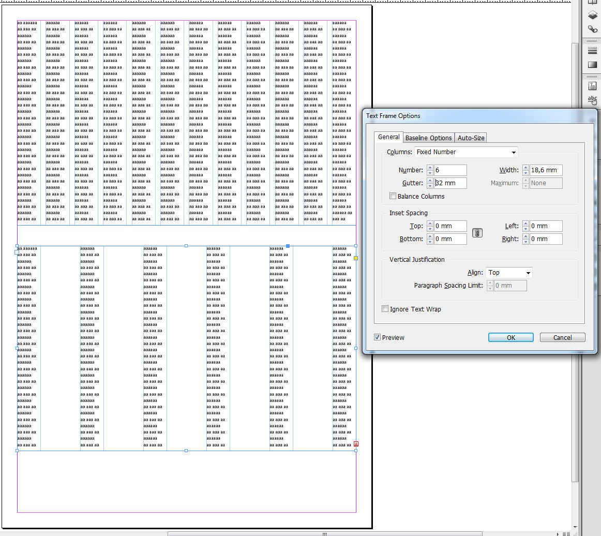The height and width of the screenshot is (536, 601).
Task: Increase the Number of columns stepper
Action: [x=430, y=168]
